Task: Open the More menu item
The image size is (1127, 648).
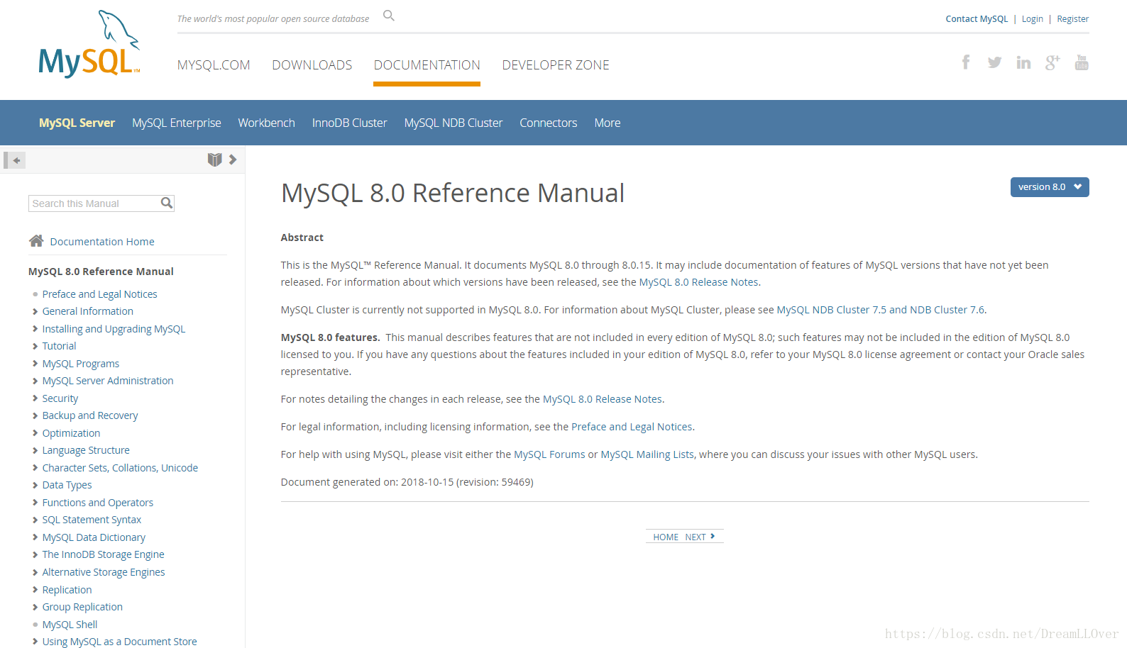Action: [608, 123]
